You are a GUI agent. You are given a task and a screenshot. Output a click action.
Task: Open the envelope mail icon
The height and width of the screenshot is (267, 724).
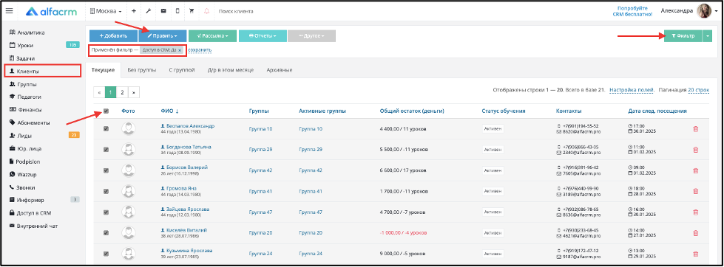point(163,11)
